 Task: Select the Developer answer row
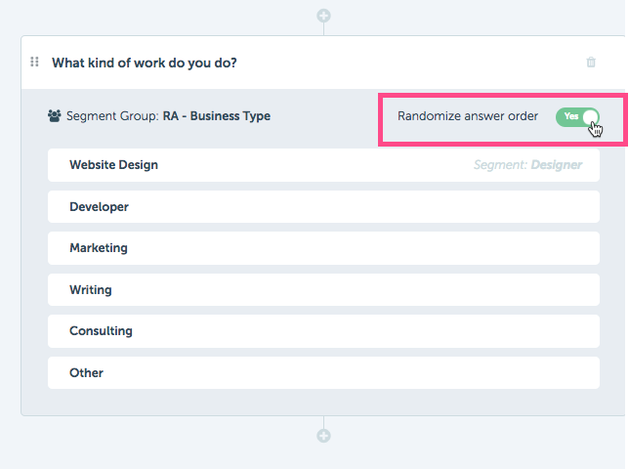pos(323,206)
